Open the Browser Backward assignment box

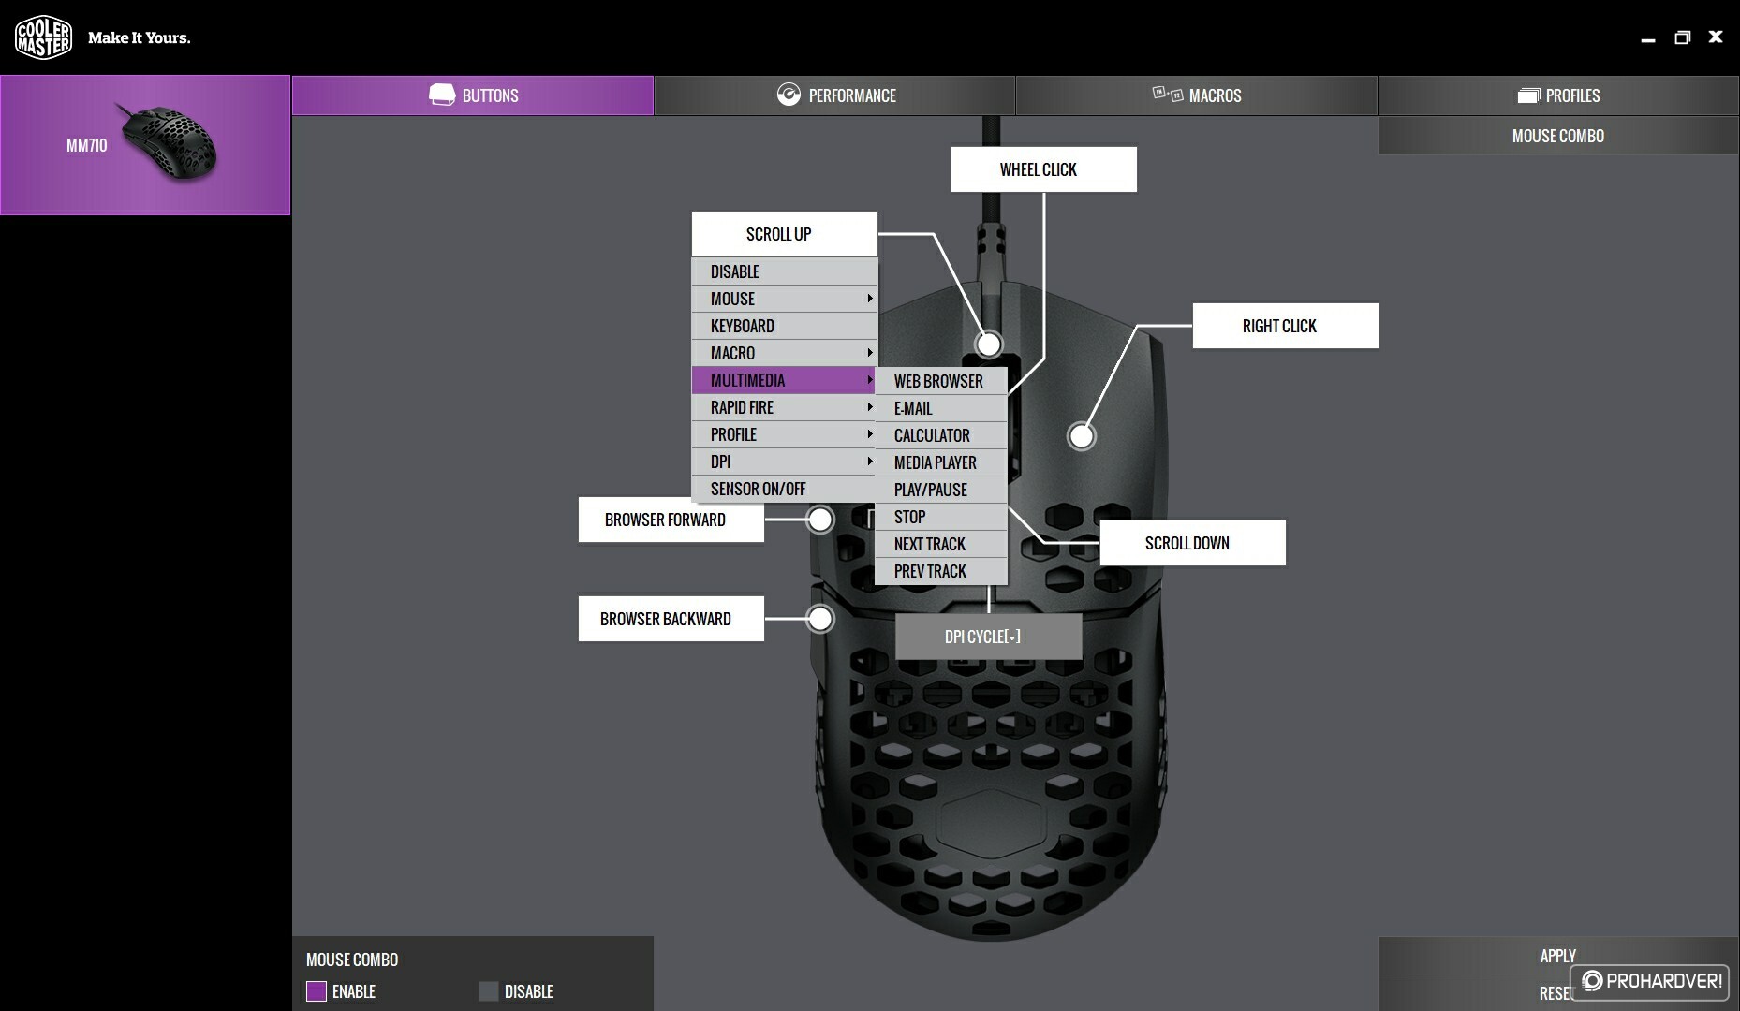point(671,619)
